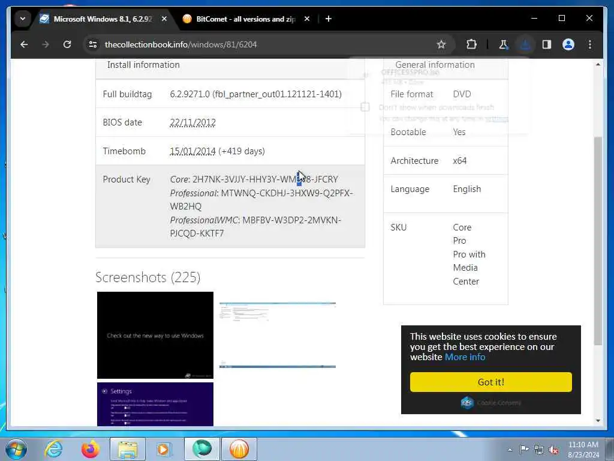Tick Don't show when downloads finish checkbox
Image resolution: width=614 pixels, height=461 pixels.
point(365,107)
